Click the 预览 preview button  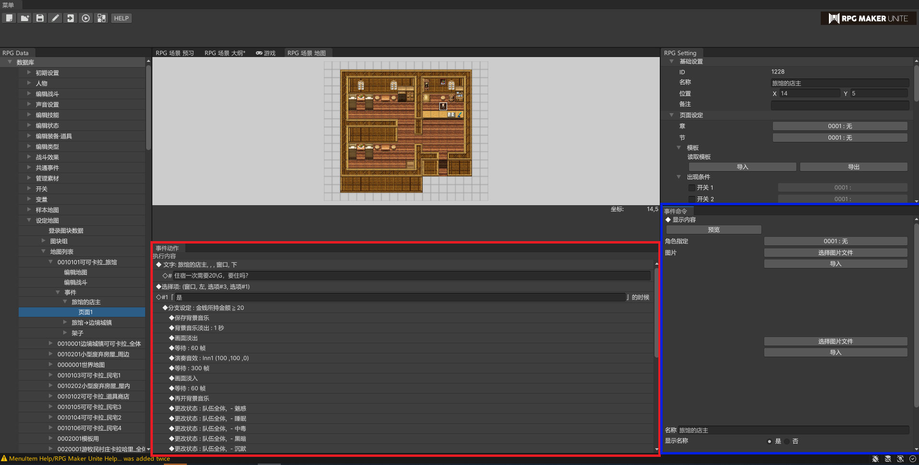pos(713,230)
